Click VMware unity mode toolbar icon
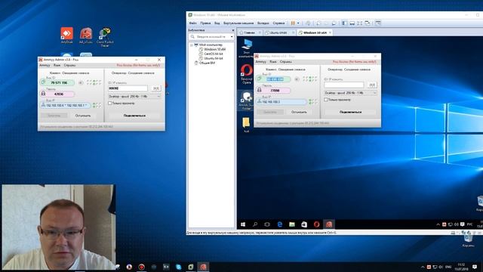 368,23
